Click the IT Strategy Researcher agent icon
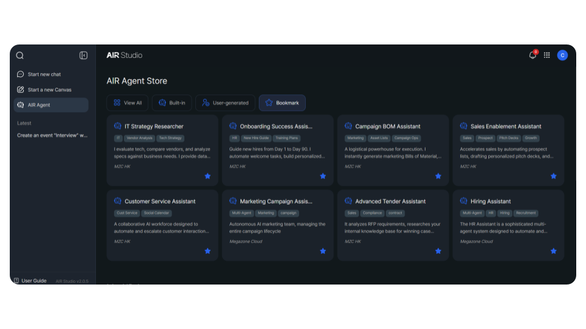586x329 pixels. coord(118,126)
